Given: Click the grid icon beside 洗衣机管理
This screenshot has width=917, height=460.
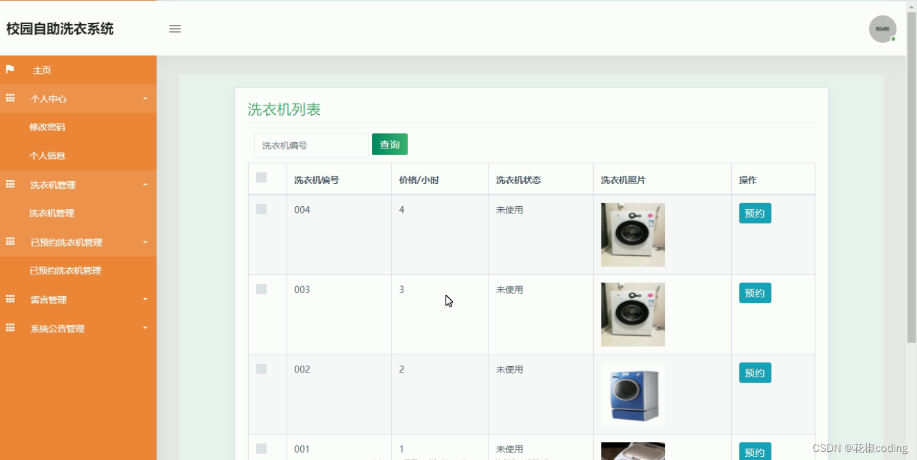Looking at the screenshot, I should 9,184.
